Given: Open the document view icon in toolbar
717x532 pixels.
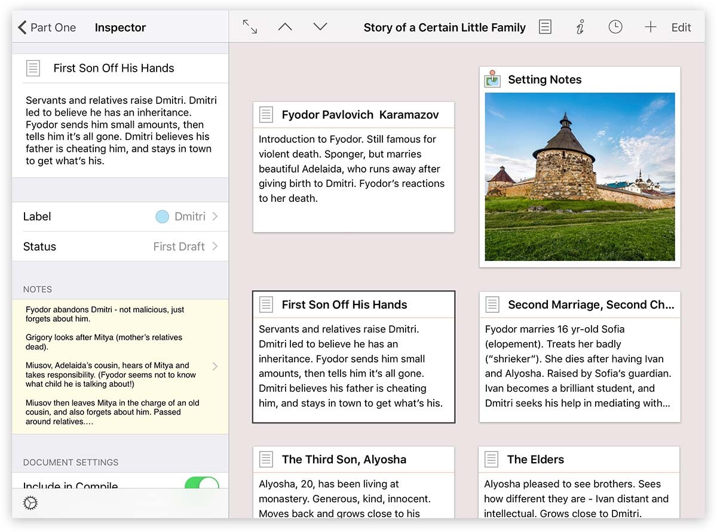Looking at the screenshot, I should pyautogui.click(x=545, y=27).
